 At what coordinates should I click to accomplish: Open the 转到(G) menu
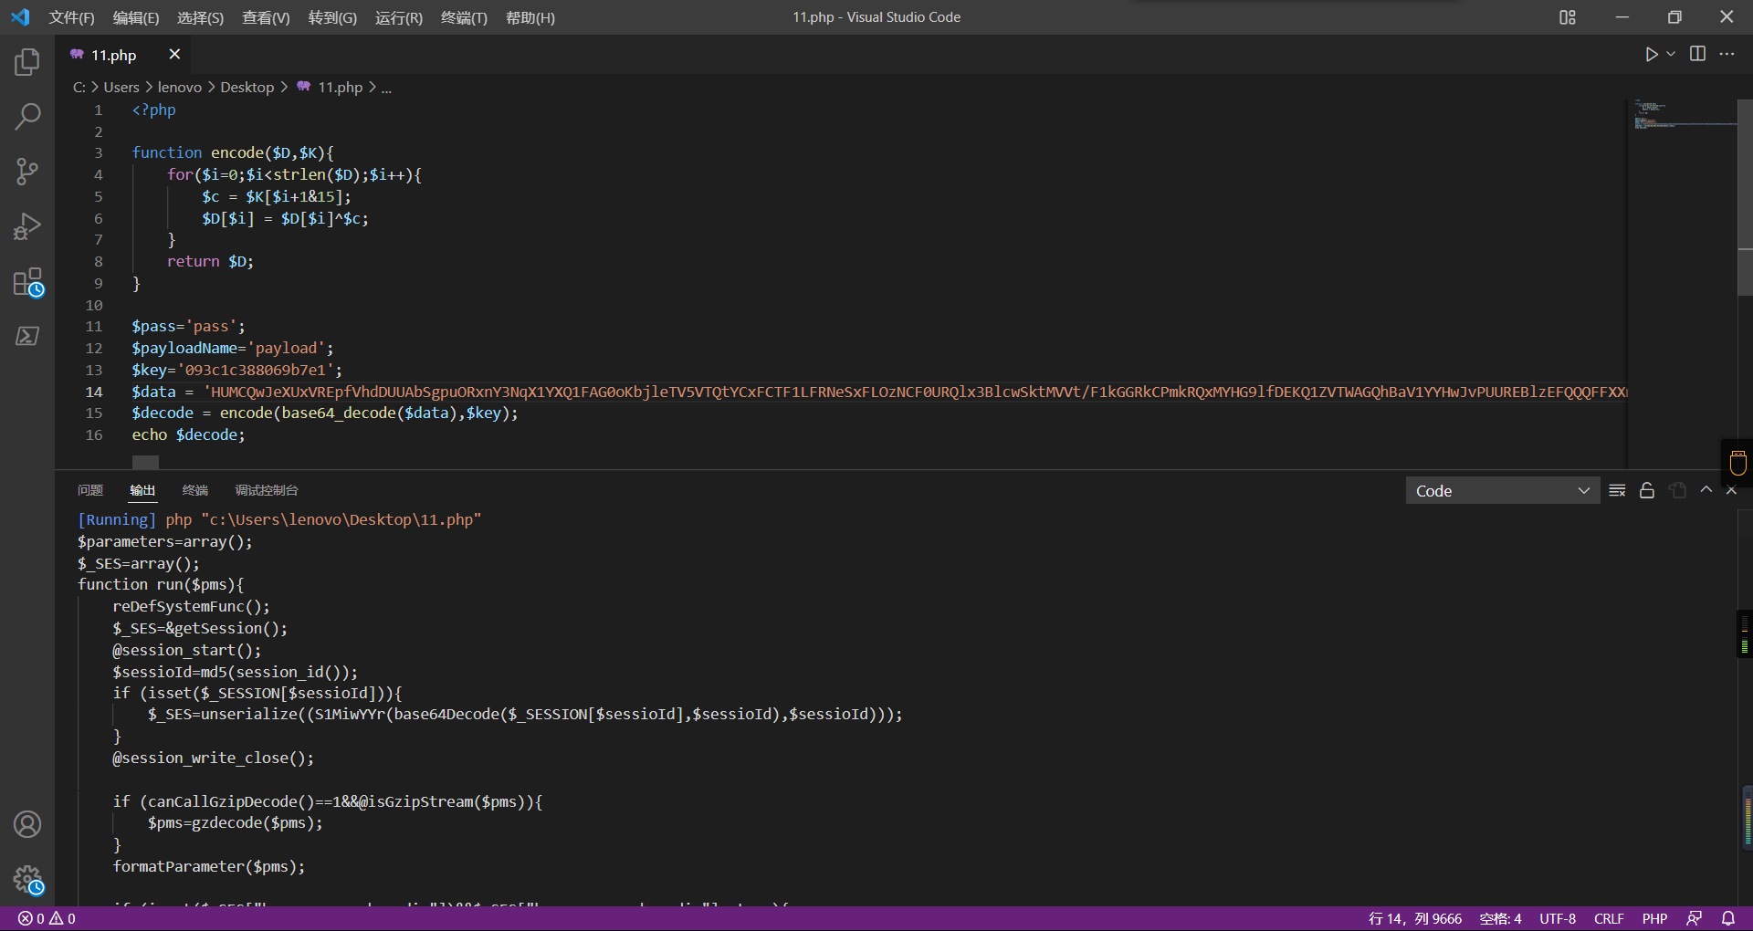332,17
